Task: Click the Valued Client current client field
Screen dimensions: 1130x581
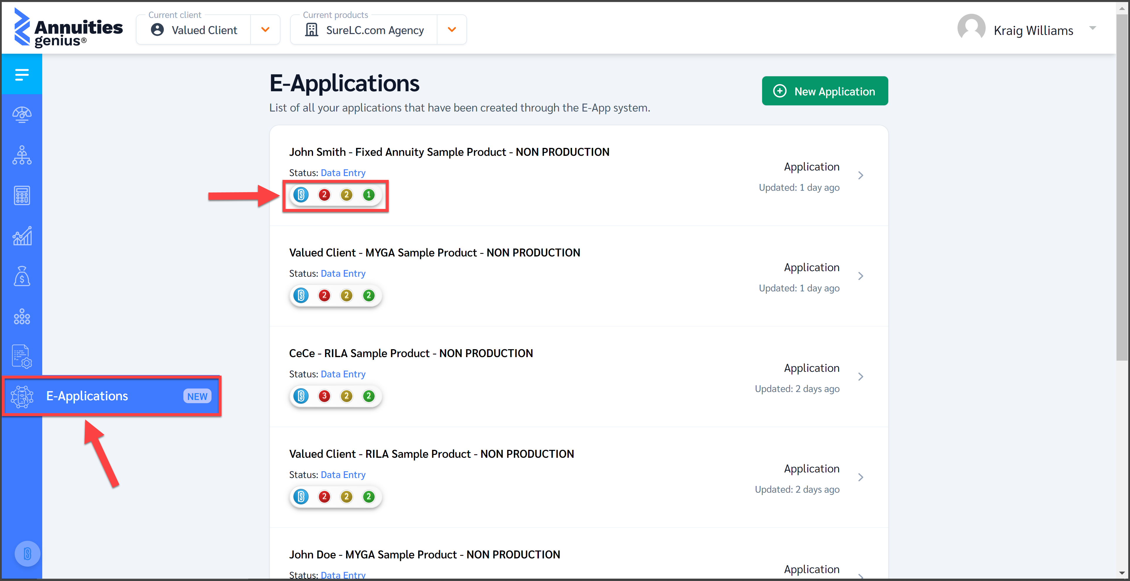Action: pos(193,30)
